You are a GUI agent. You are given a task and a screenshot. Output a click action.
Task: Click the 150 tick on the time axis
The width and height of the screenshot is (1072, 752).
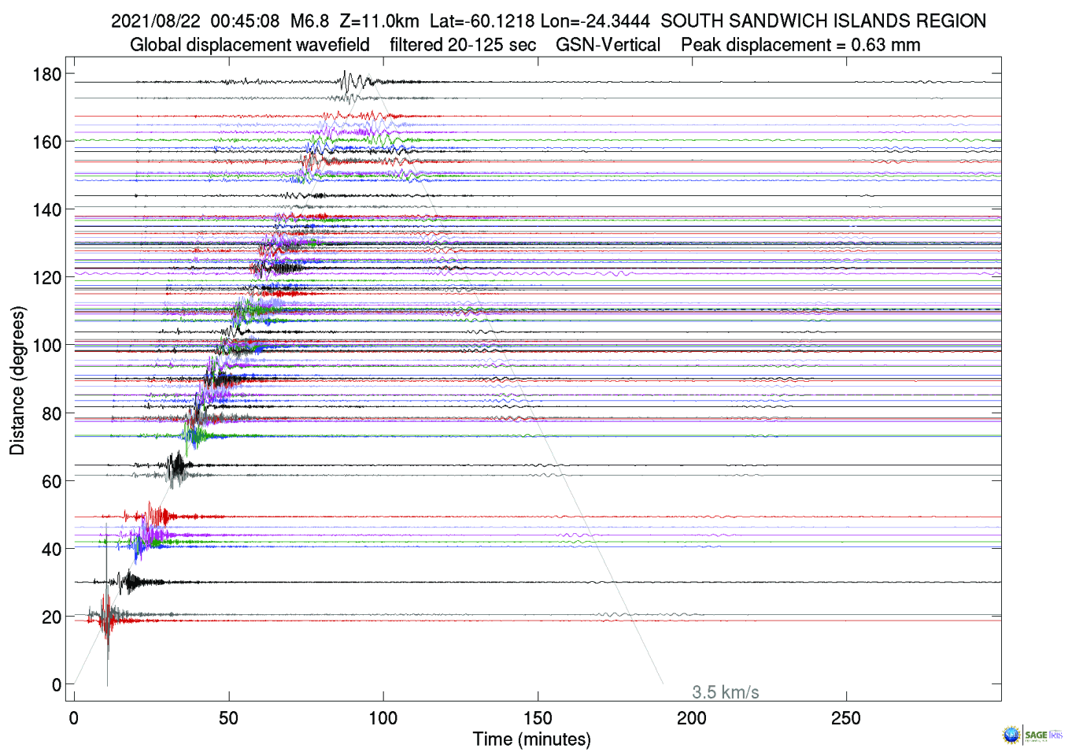coord(538,718)
